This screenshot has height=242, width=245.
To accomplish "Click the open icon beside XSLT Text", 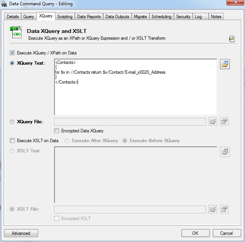I will 225,152.
